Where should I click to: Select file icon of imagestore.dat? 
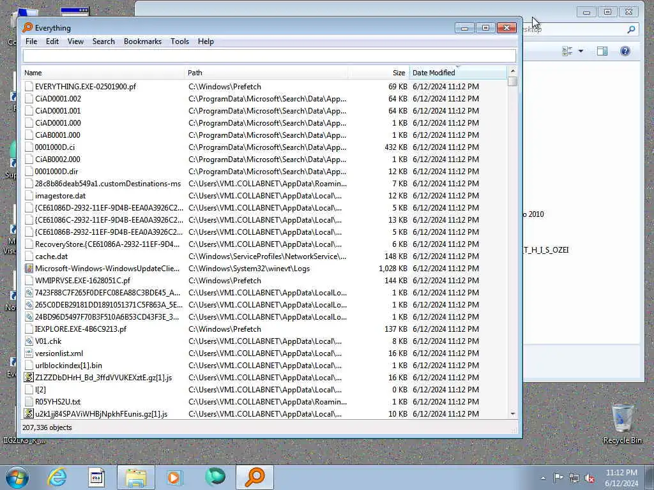[x=29, y=195]
